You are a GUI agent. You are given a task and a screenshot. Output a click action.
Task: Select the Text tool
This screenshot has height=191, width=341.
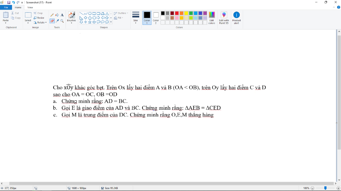(x=62, y=15)
